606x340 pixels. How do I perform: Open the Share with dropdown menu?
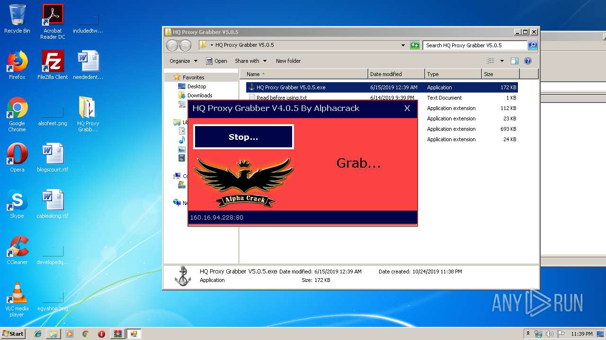(x=250, y=61)
